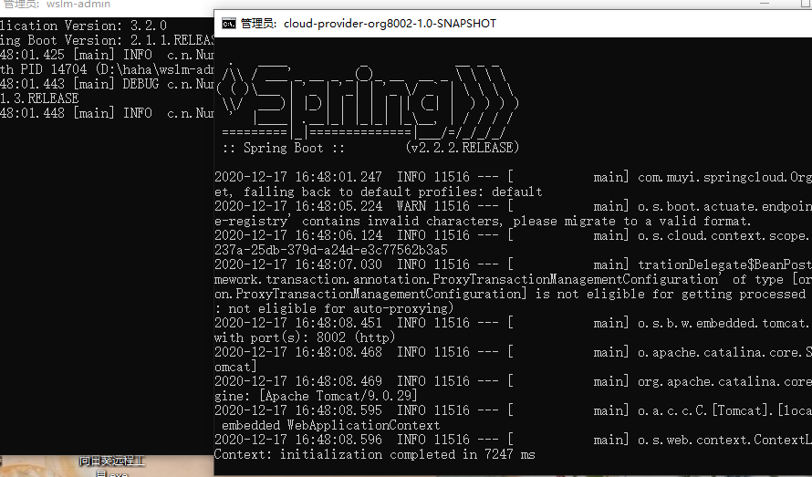Screen dimensions: 812x477
Task: Click the Spring Boot v2.2.2.RELEASE version line
Action: click(370, 148)
